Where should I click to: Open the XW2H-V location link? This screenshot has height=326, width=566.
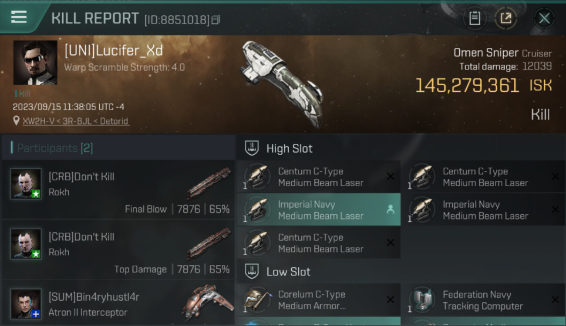click(76, 121)
